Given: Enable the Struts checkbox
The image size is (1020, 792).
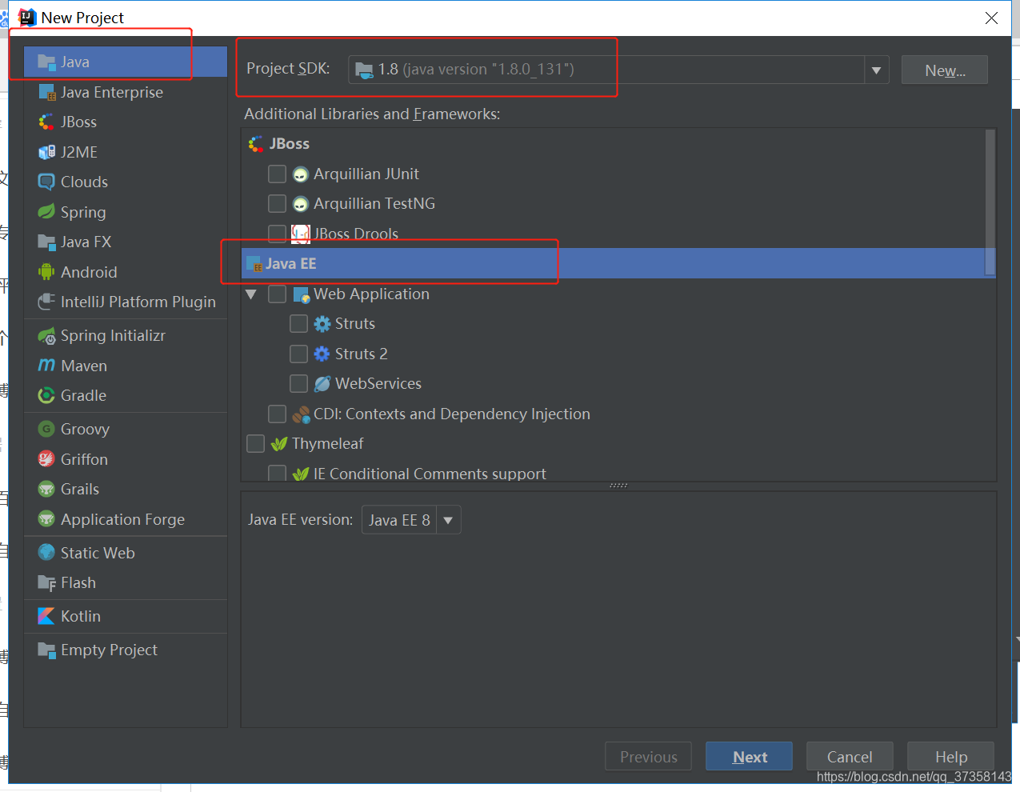Looking at the screenshot, I should (298, 323).
